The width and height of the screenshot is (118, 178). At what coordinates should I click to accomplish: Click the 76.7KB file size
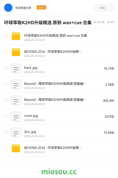click(109, 69)
